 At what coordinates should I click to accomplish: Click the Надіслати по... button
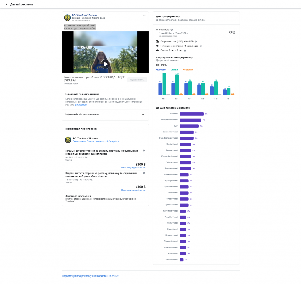coord(137,80)
